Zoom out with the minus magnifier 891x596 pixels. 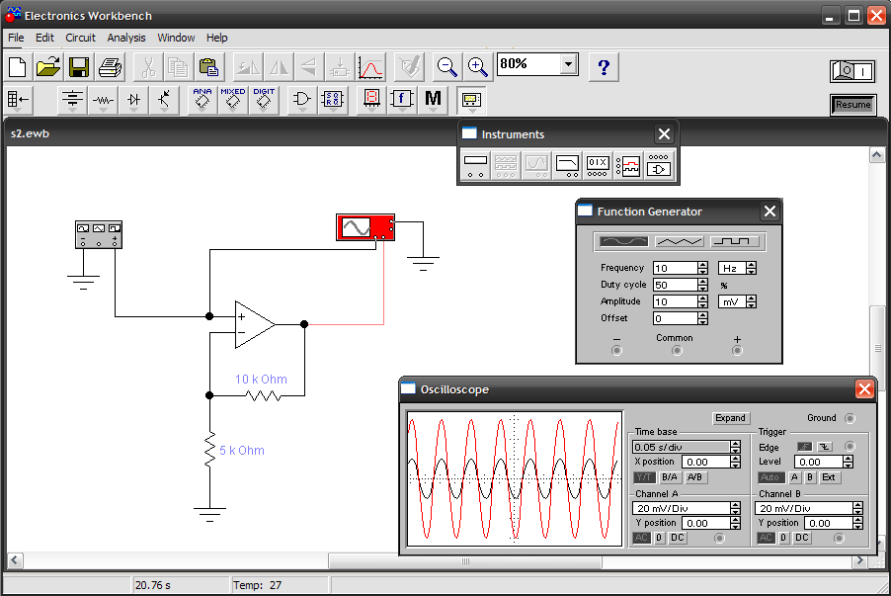point(447,67)
